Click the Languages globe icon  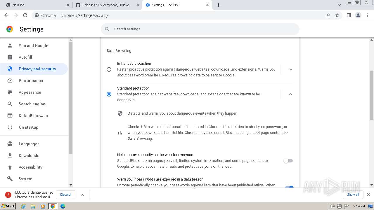pos(10,144)
